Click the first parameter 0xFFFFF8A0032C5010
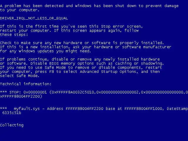 [73, 92]
